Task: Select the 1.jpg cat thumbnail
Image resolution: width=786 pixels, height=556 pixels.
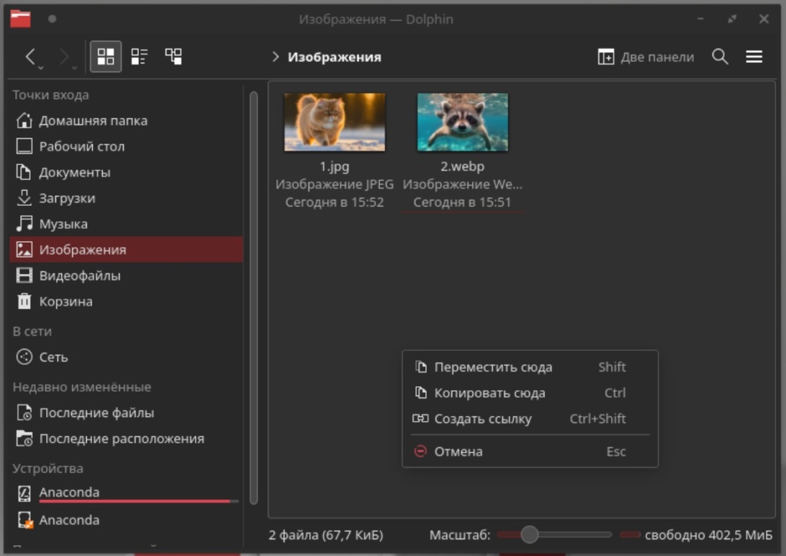Action: pyautogui.click(x=335, y=122)
